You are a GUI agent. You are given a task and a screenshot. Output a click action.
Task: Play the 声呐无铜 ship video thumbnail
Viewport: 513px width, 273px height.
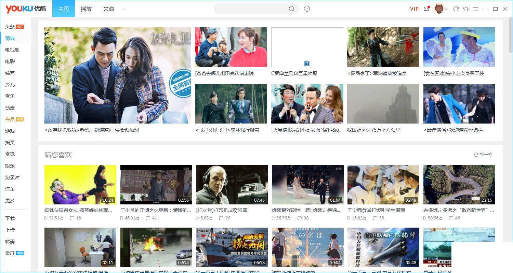click(x=232, y=247)
